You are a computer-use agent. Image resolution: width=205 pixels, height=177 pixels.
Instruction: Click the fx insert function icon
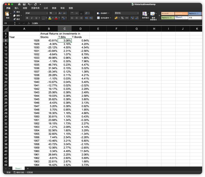[29, 23]
